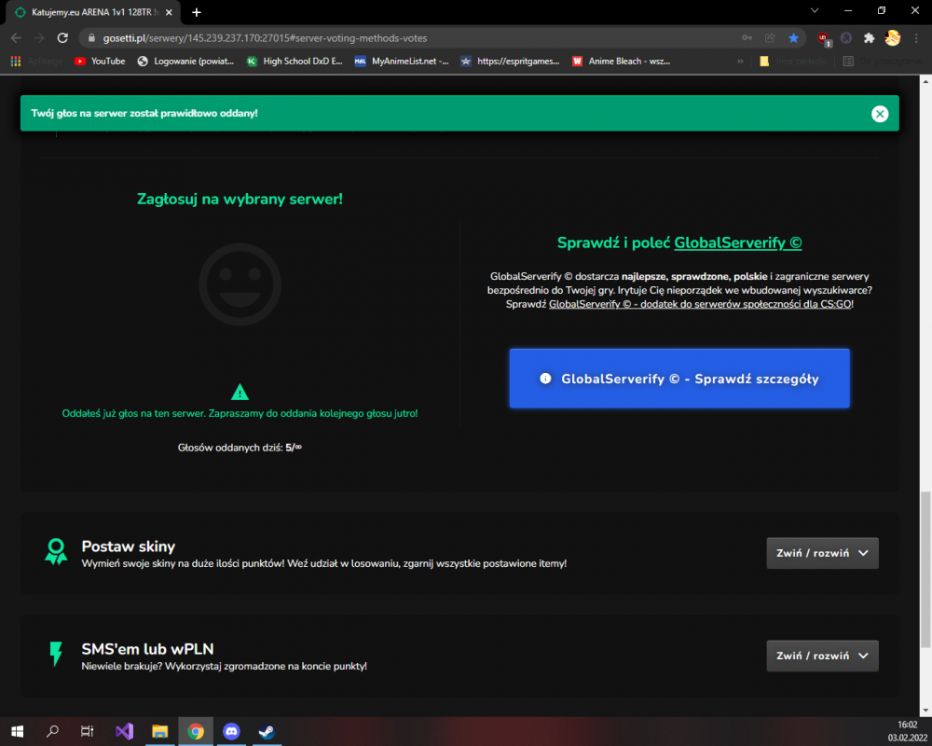Viewport: 932px width, 746px height.
Task: Open Discord from the taskbar
Action: [231, 731]
